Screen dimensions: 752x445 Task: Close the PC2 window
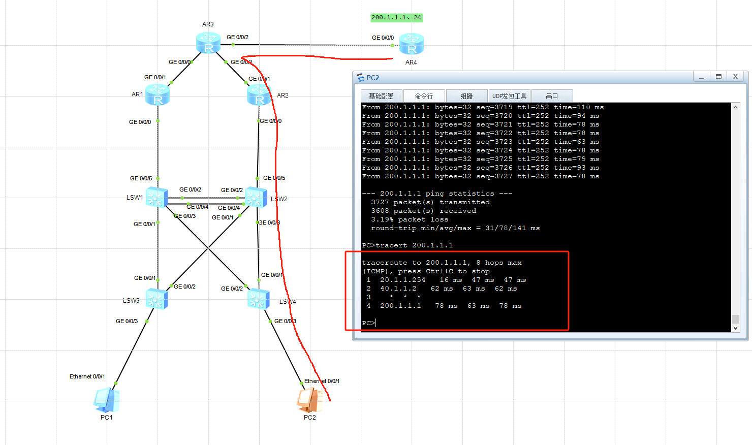click(x=735, y=77)
